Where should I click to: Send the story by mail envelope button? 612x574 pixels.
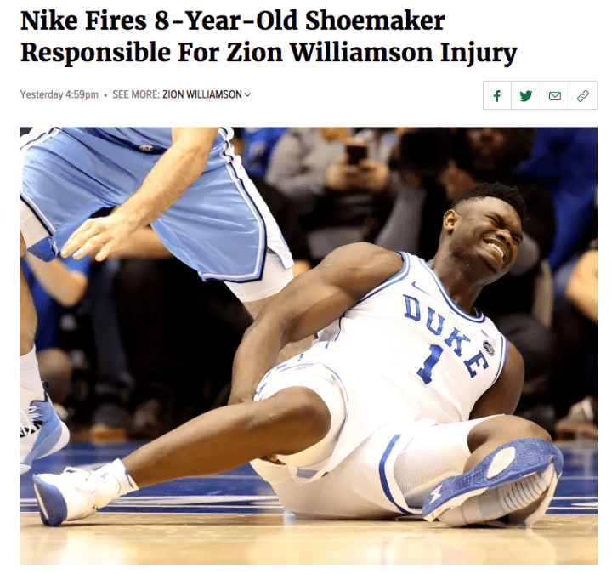(x=555, y=95)
